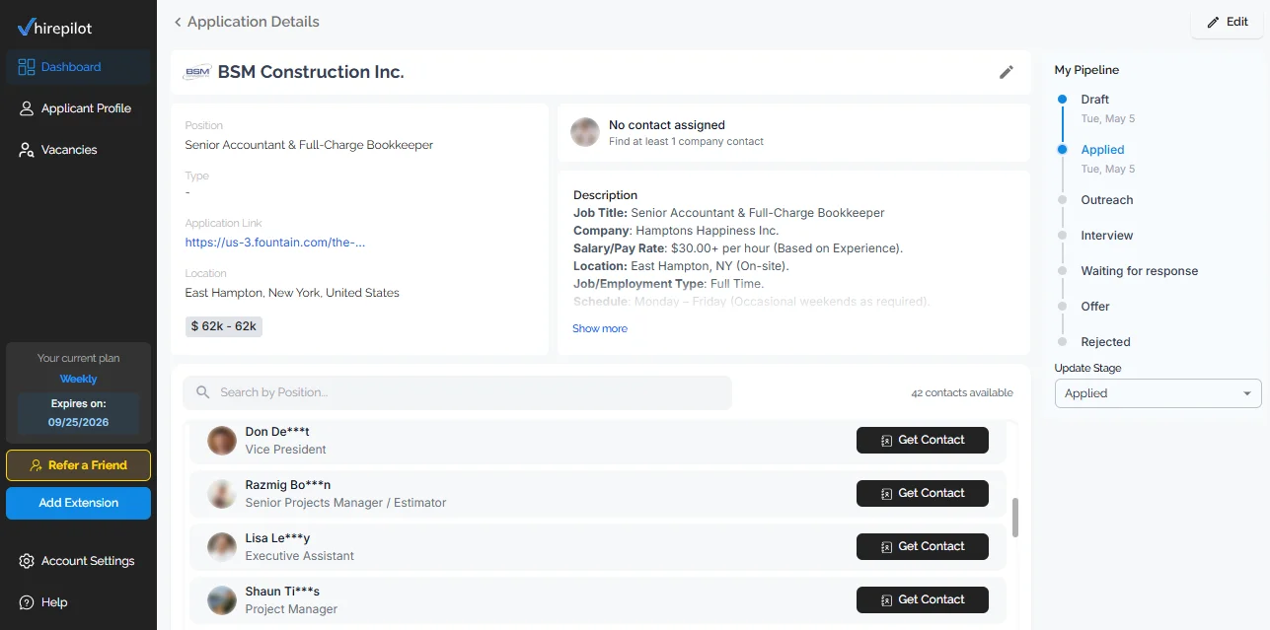The height and width of the screenshot is (630, 1270).
Task: Select the Outreach pipeline stage
Action: click(1107, 200)
